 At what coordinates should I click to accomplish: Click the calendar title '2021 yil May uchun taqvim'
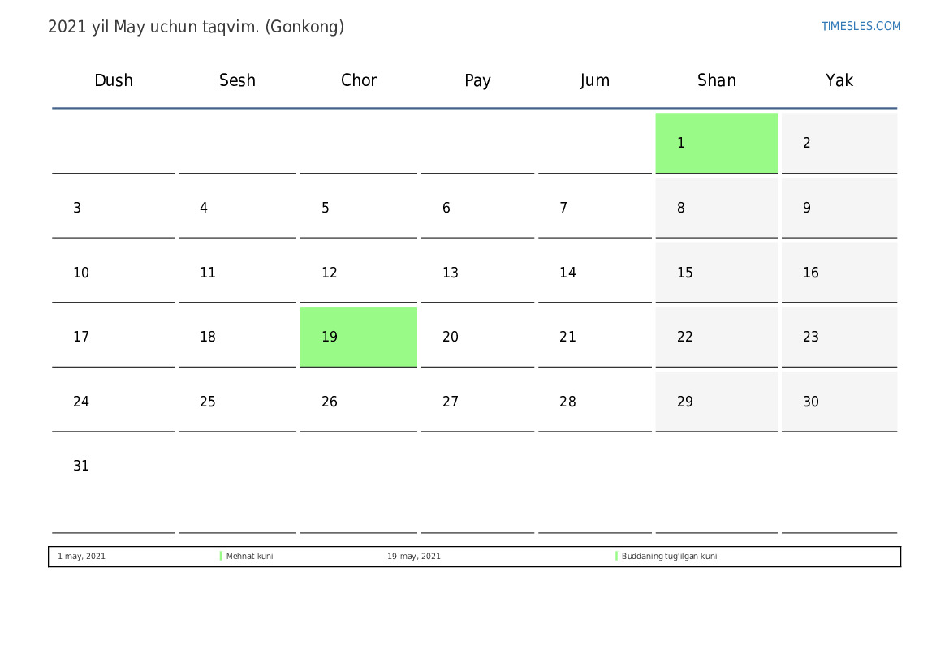pos(196,27)
